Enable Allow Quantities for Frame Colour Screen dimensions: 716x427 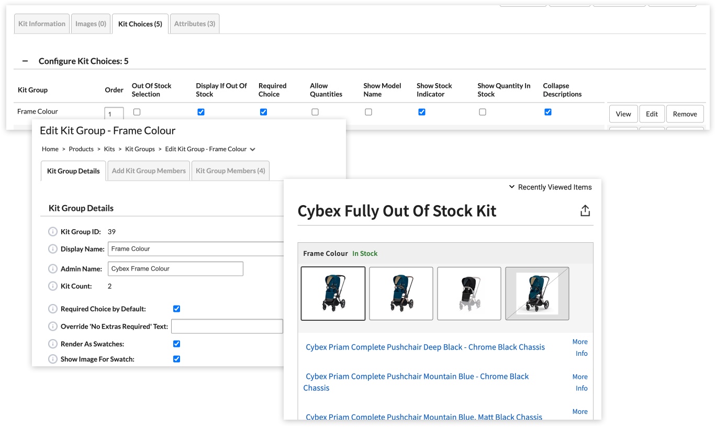click(315, 112)
